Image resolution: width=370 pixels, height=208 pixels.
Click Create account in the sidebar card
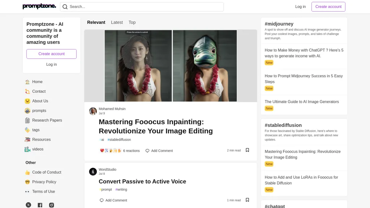click(51, 54)
